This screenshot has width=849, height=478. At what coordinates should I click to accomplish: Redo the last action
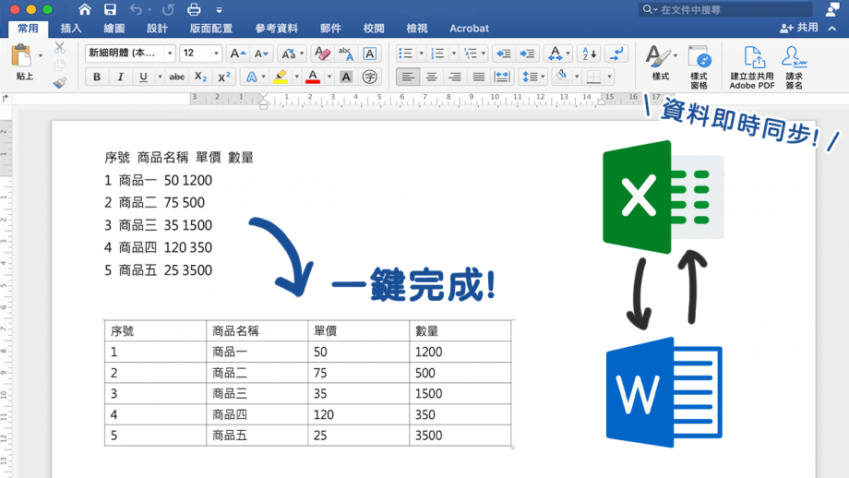(168, 9)
